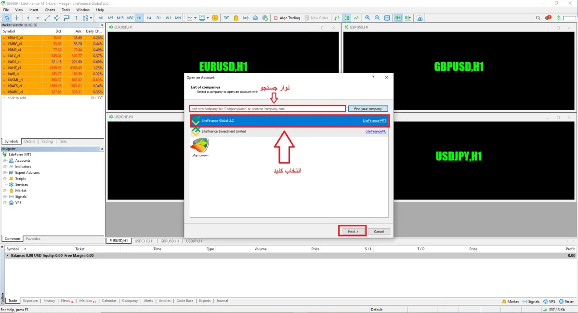The height and width of the screenshot is (313, 578).
Task: Open the LiteFinanceMU server link
Action: (376, 131)
